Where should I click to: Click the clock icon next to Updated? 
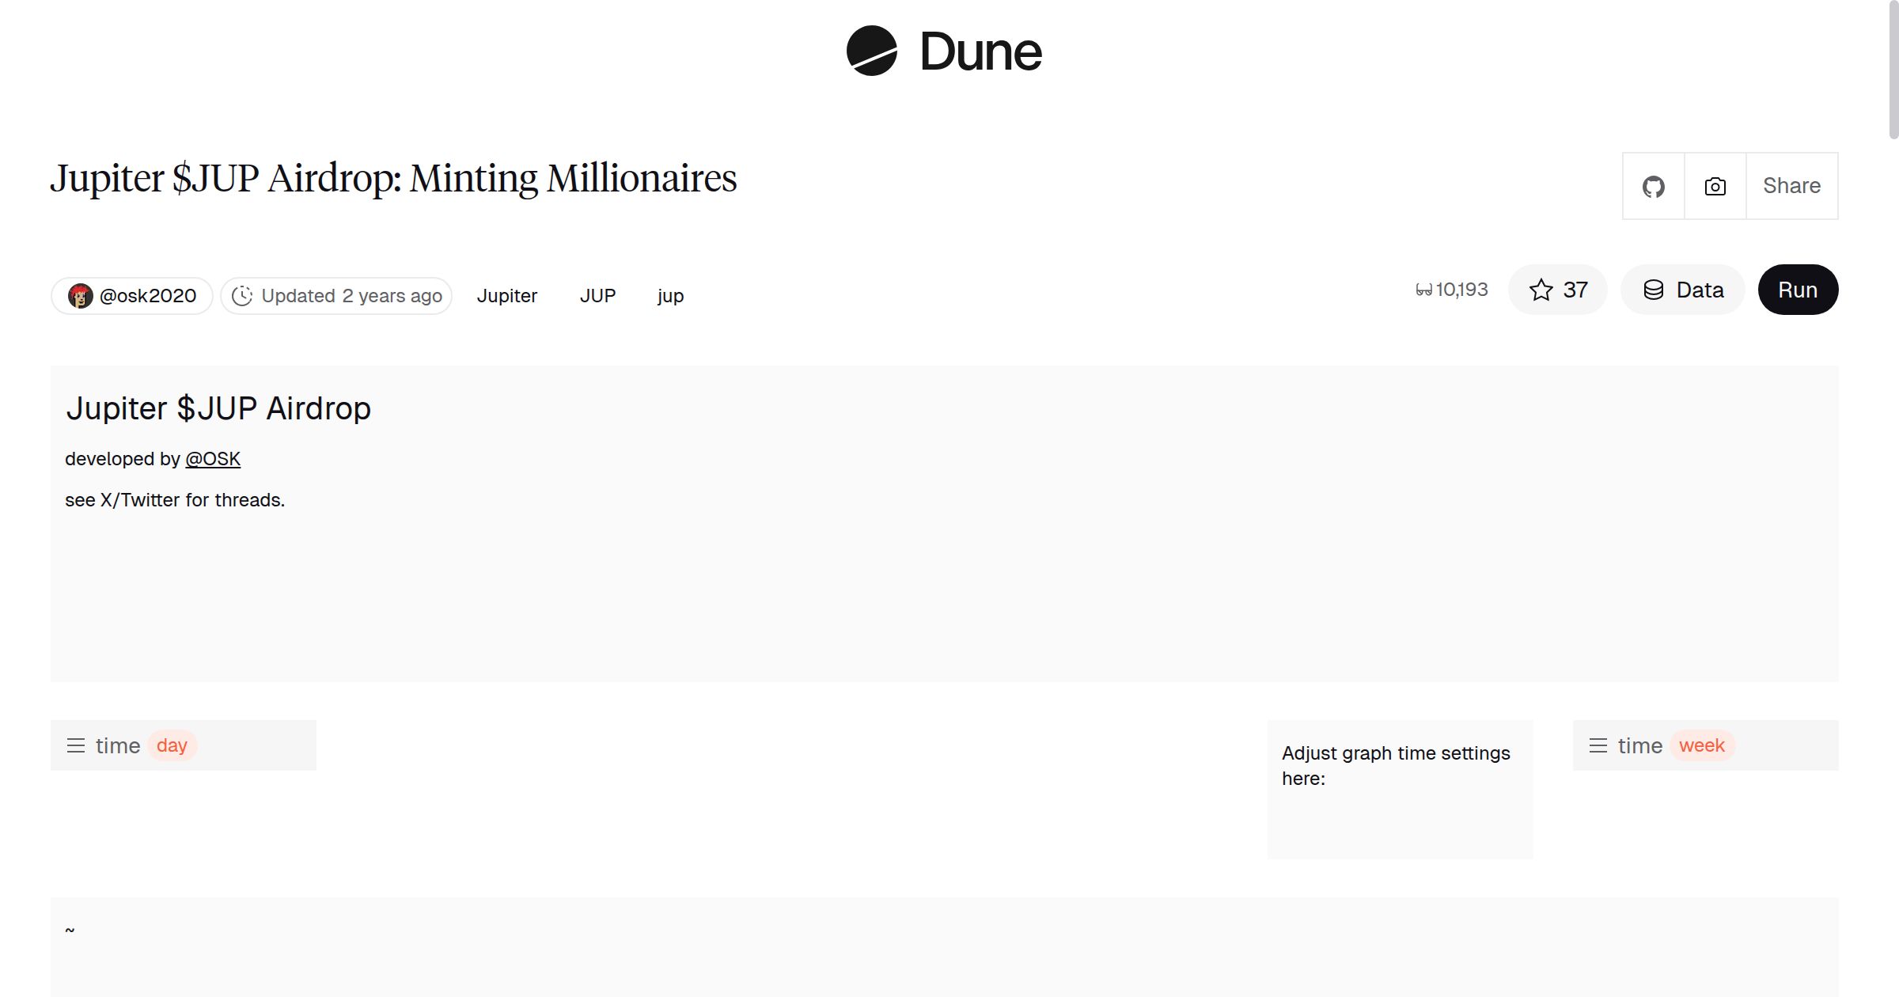[x=243, y=295]
